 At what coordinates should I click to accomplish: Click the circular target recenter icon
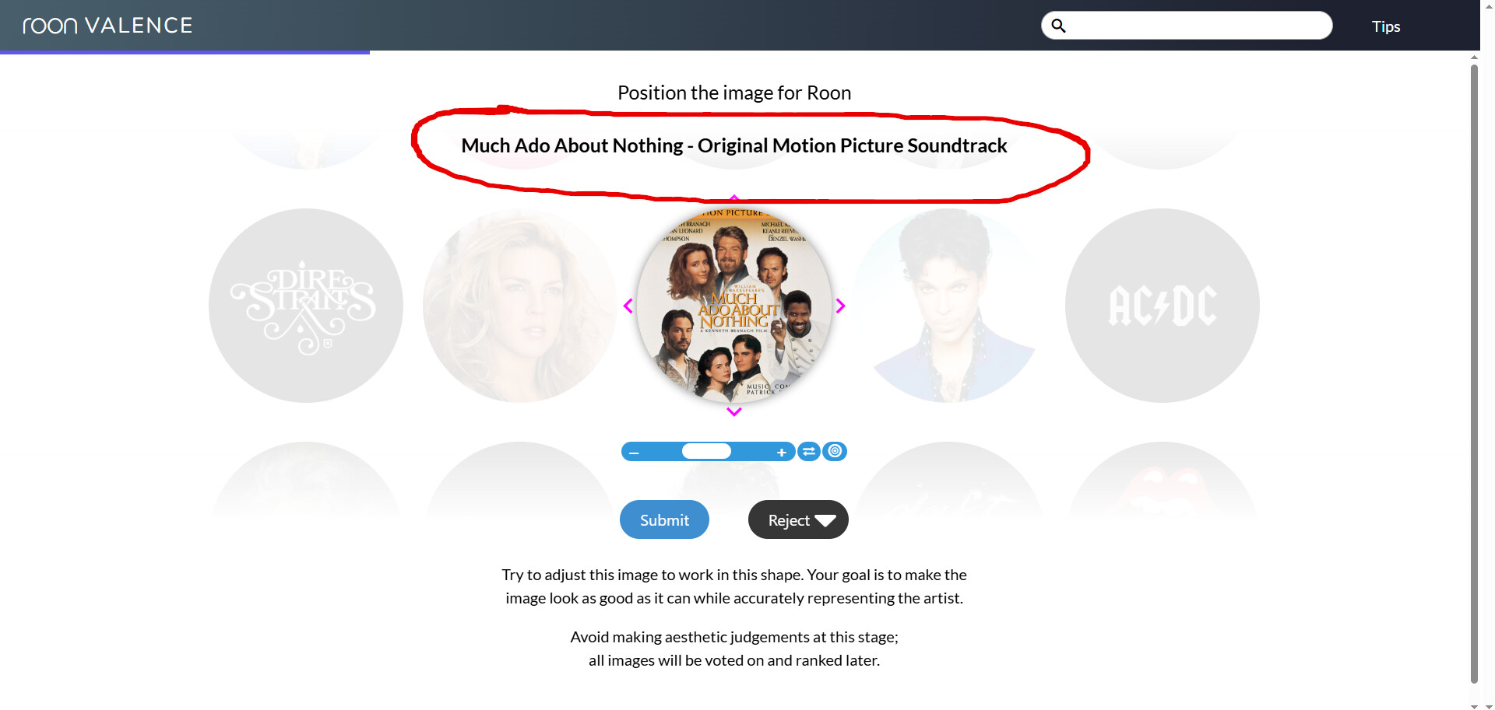(835, 451)
